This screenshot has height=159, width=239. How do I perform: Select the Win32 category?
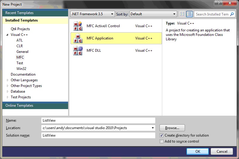[21, 69]
